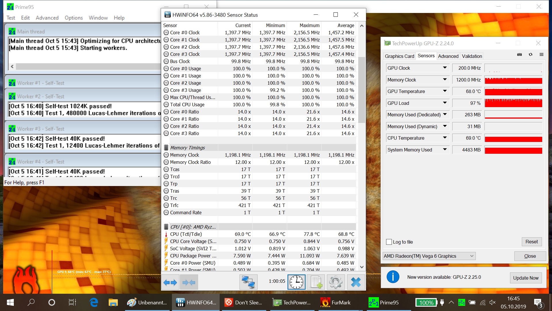Click GPU-Z screenshot camera icon

click(x=520, y=55)
